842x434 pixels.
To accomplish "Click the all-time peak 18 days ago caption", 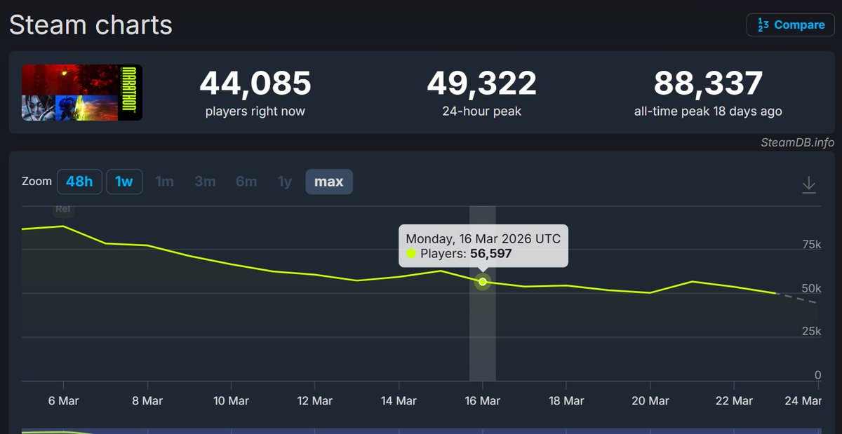I will pos(708,111).
